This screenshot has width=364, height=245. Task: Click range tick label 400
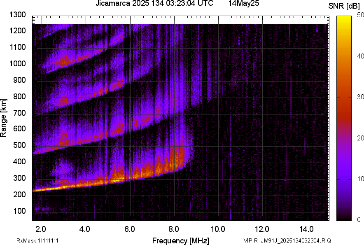tap(19, 161)
